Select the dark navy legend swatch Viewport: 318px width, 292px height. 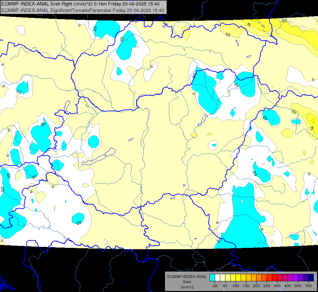tap(311, 277)
